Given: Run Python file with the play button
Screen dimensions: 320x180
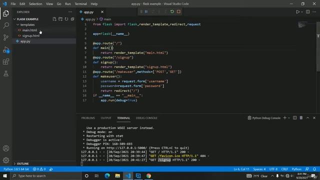Looking at the screenshot, I should pyautogui.click(x=298, y=12).
